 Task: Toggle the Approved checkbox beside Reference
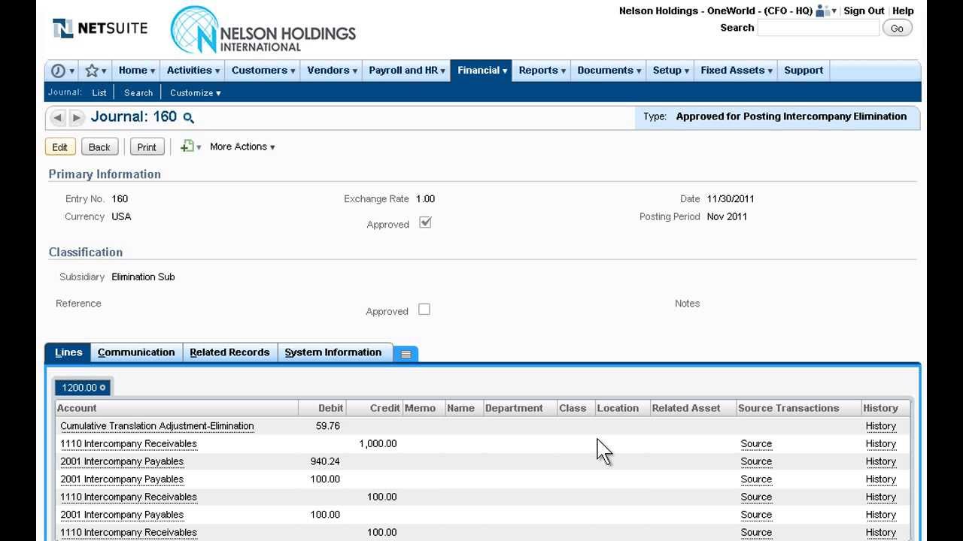(x=424, y=310)
